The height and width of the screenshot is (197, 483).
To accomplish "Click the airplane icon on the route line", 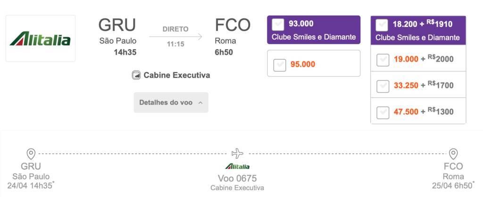I will point(237,153).
